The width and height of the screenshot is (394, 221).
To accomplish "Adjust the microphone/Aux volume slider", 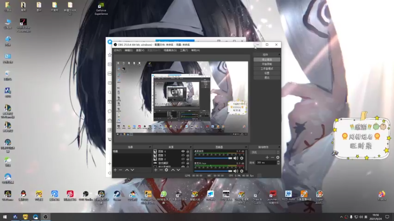I will 213,171.
